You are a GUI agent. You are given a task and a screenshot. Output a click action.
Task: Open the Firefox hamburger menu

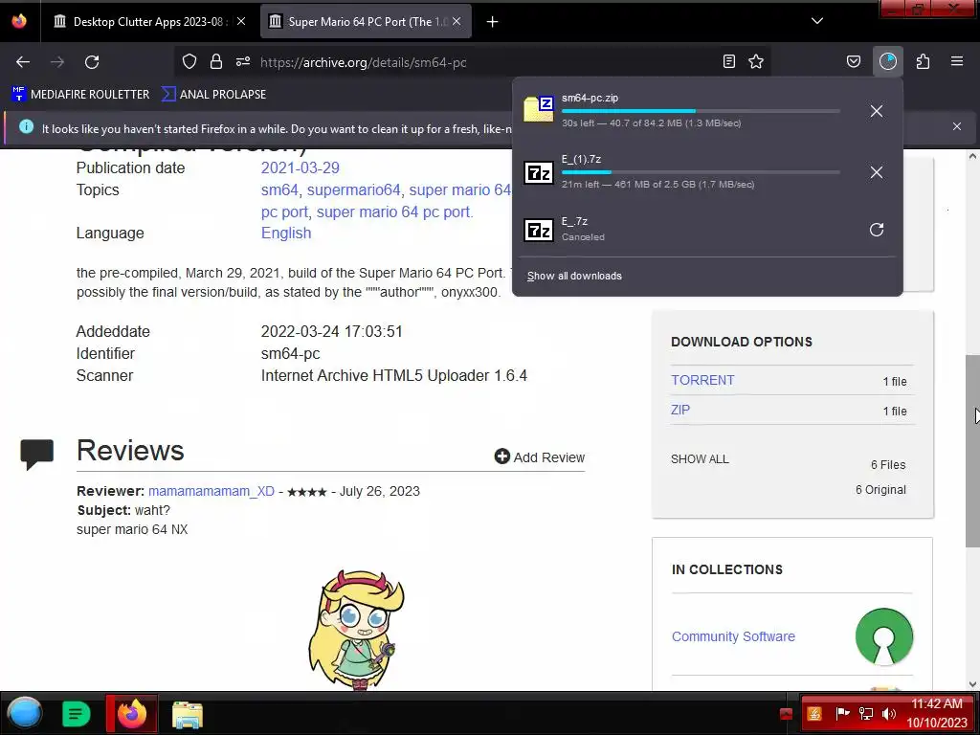pyautogui.click(x=957, y=61)
